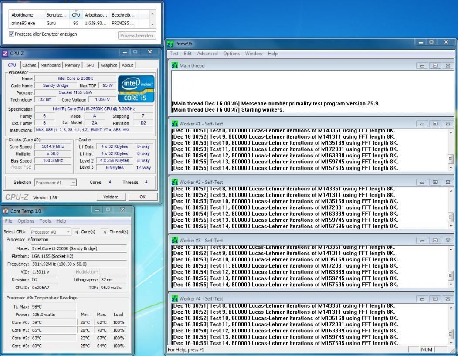458x356 pixels.
Task: Click the Core #1 temperature '66°C'
Action: pos(54,330)
